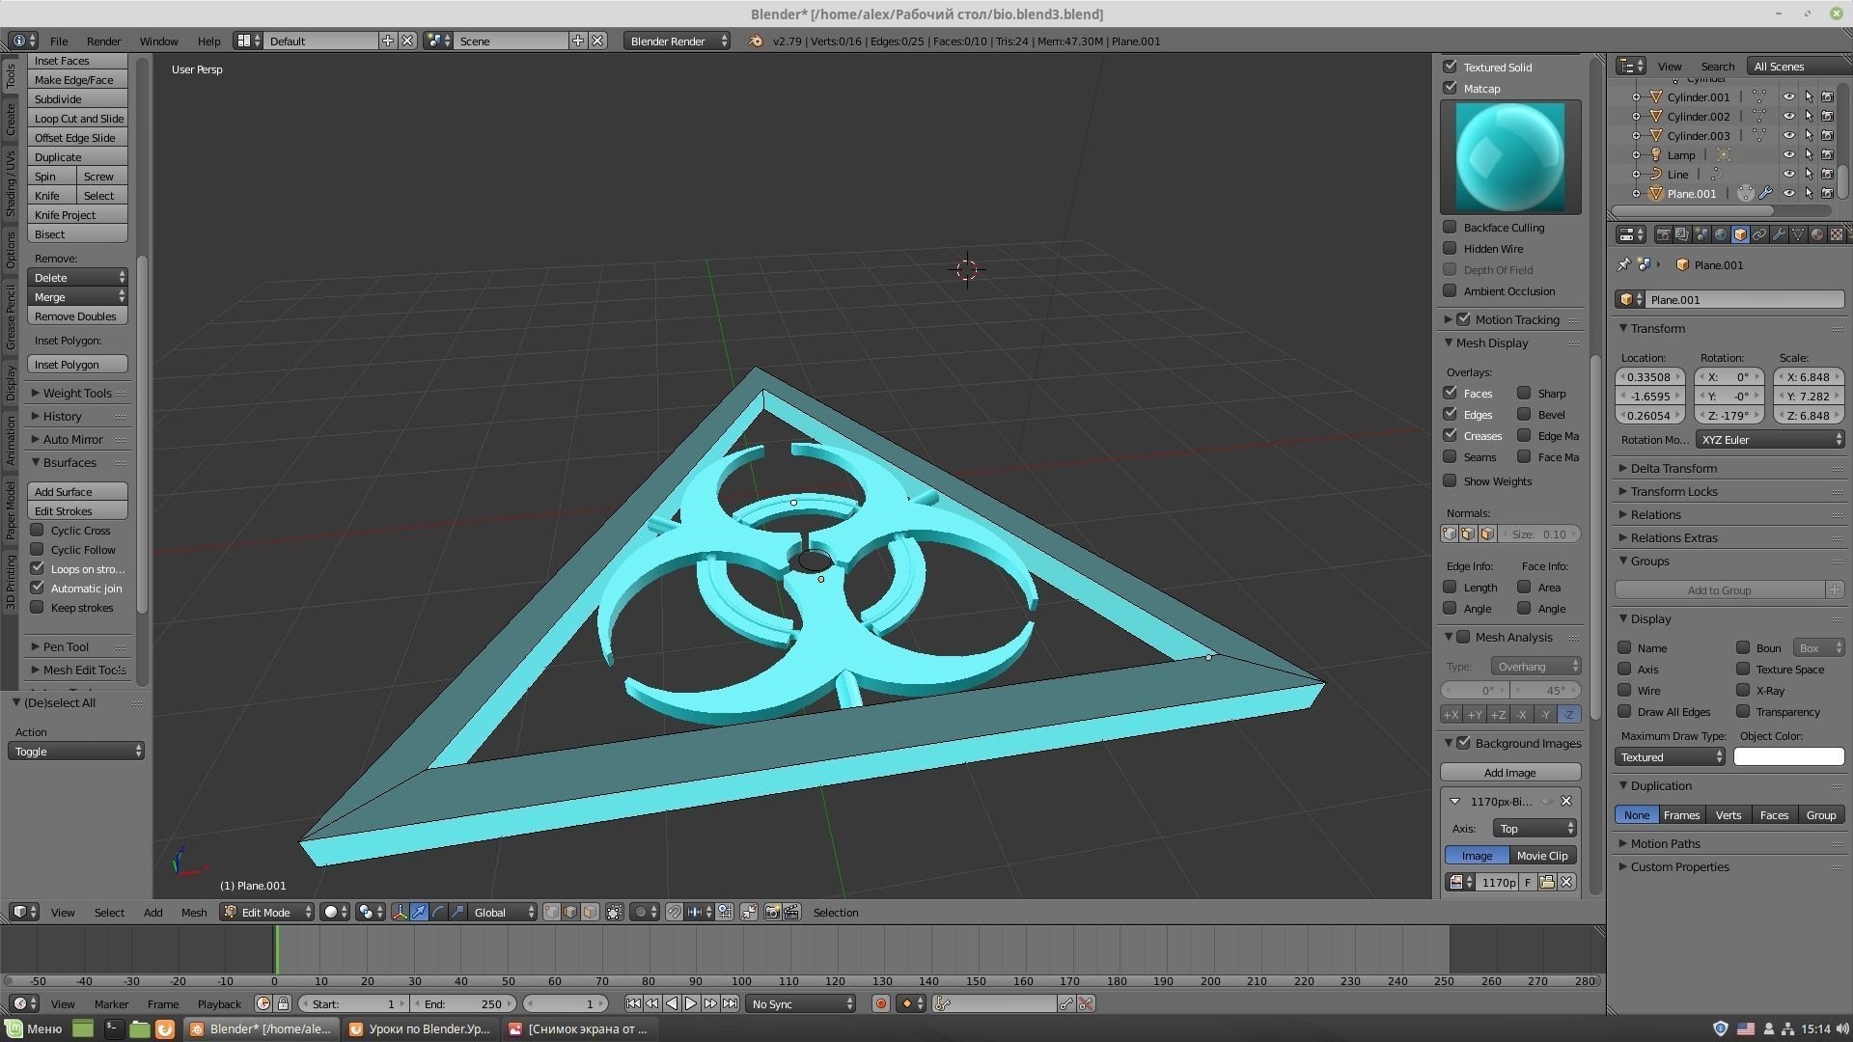Open the Global orientation dropdown

coord(503,912)
